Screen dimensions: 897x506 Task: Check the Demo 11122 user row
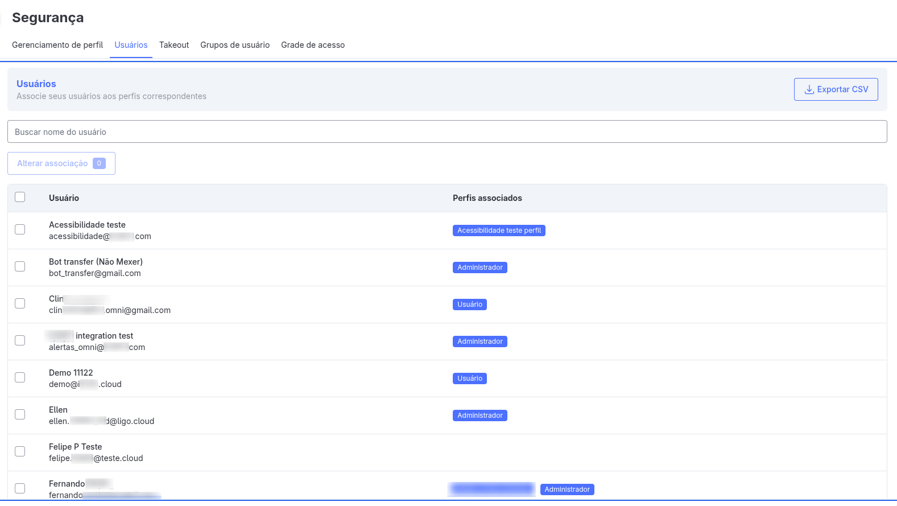[x=20, y=377]
